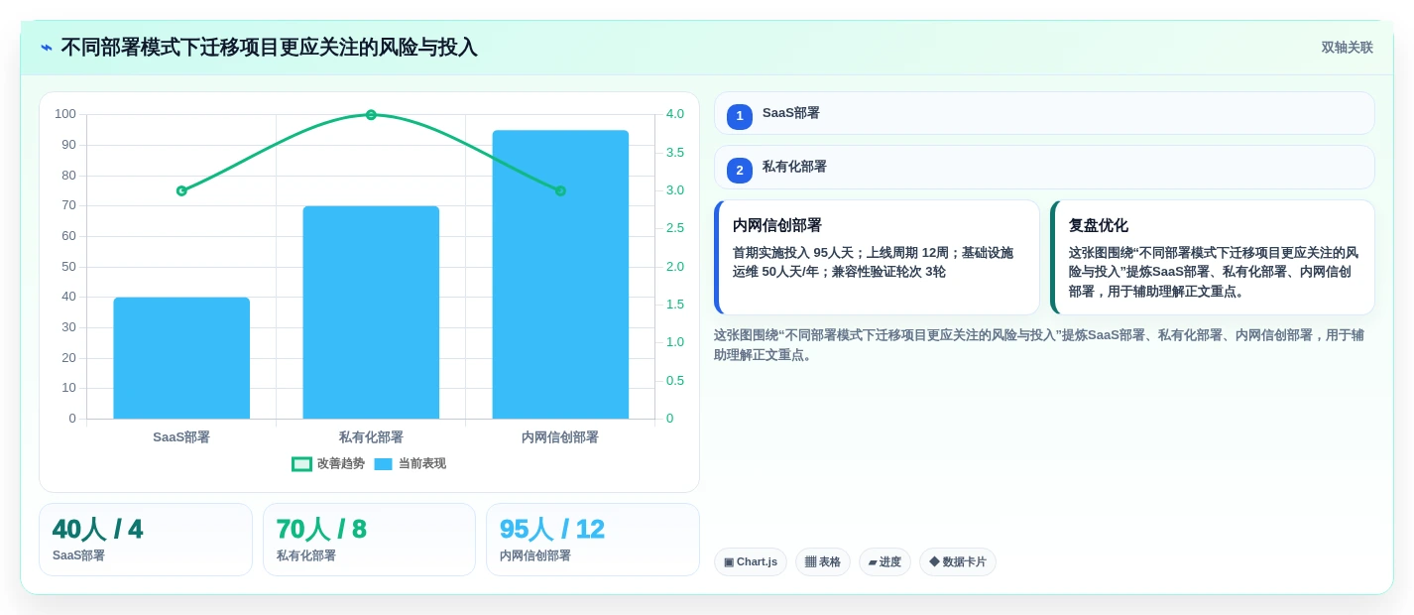Click the main title 不同部署模式下迁移项目更应关注的风险与投入
This screenshot has height=615, width=1414.
click(270, 48)
